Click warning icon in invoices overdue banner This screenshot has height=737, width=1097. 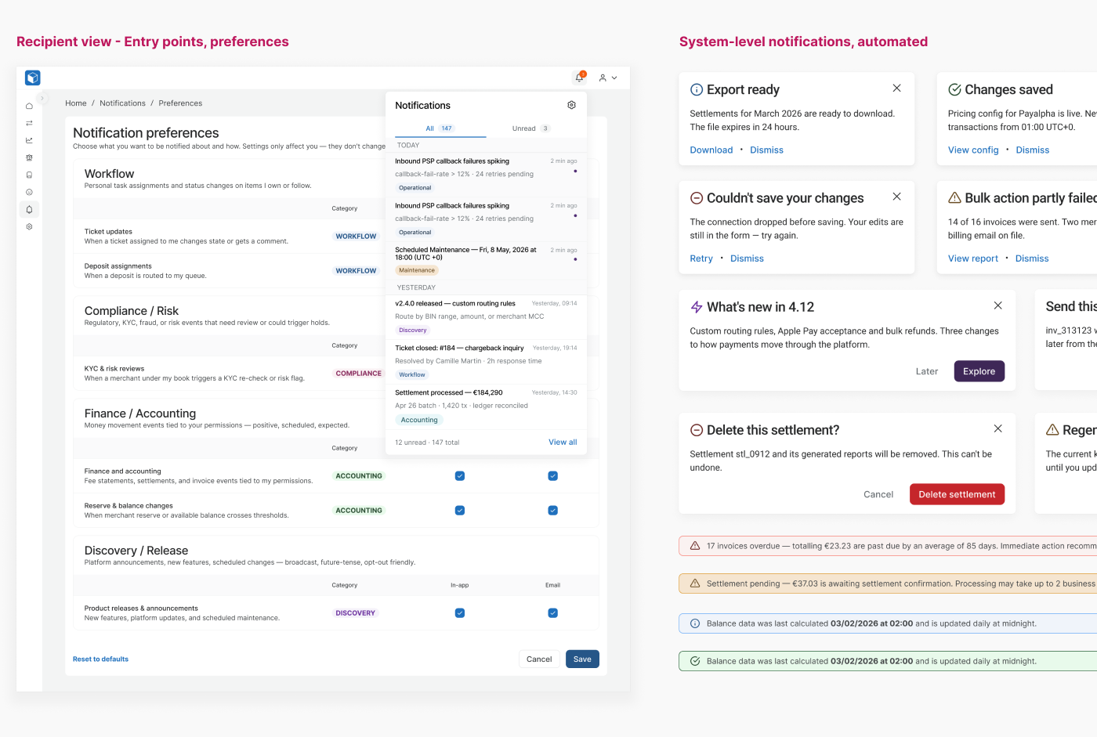(x=694, y=546)
